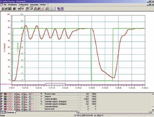
Task: Open the Visualisation menu
Action: (x=13, y=5)
